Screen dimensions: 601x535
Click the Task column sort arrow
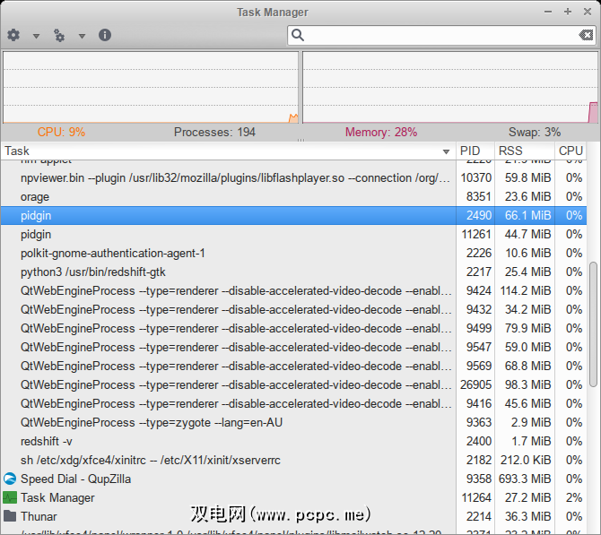pos(446,151)
